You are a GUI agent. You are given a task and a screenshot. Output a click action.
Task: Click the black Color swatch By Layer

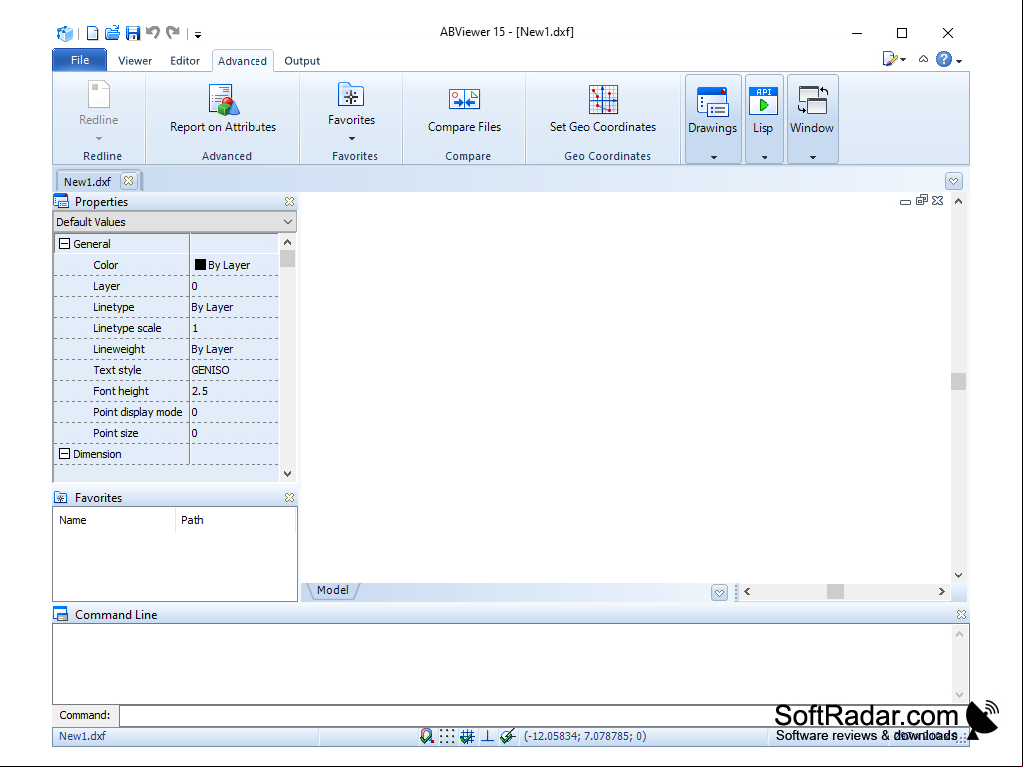tap(200, 264)
